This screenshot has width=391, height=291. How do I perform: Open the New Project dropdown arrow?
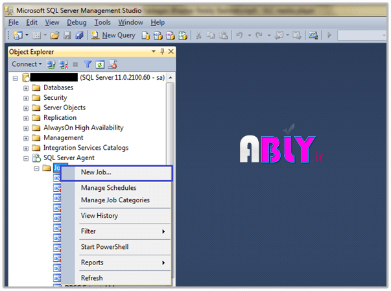coord(27,35)
